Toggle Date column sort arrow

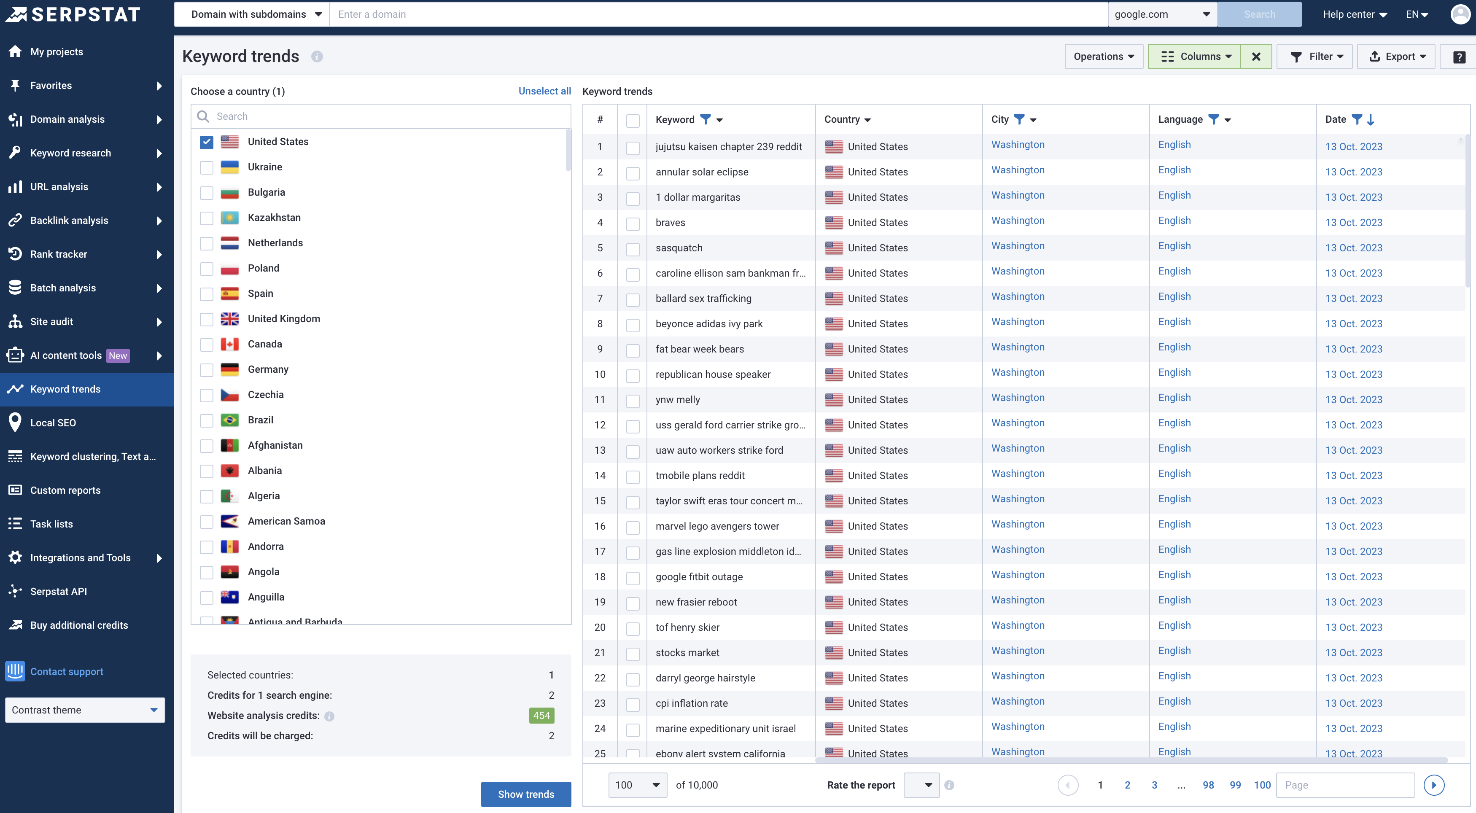(x=1371, y=119)
